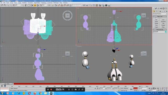Open the Animation menu

coord(30,3)
